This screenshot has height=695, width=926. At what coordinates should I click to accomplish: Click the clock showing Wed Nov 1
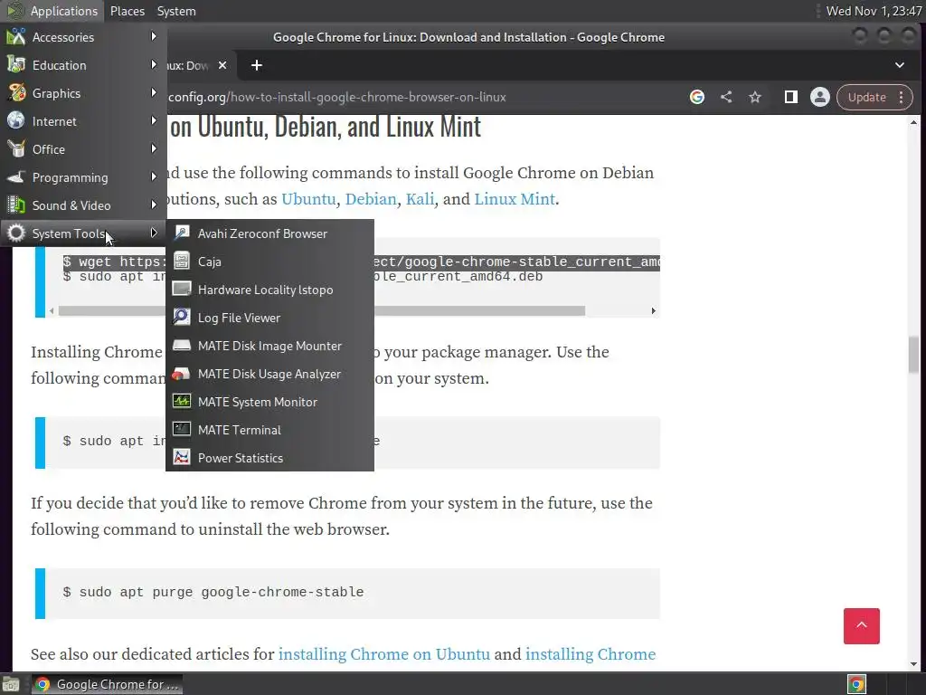874,11
